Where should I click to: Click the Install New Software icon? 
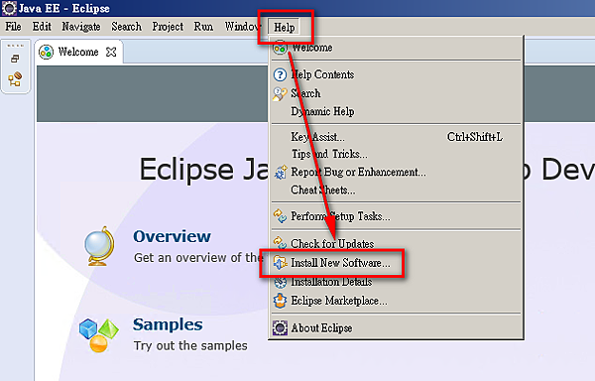(280, 263)
